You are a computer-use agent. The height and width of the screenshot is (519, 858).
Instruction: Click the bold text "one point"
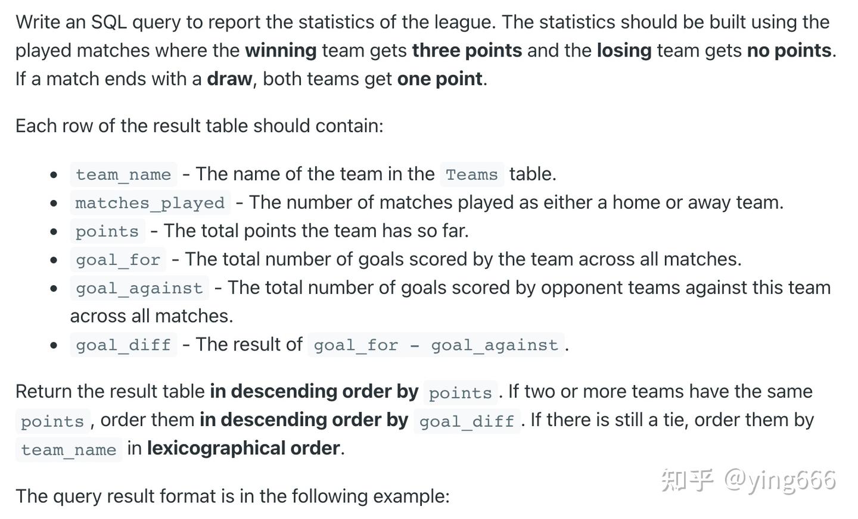tap(440, 79)
